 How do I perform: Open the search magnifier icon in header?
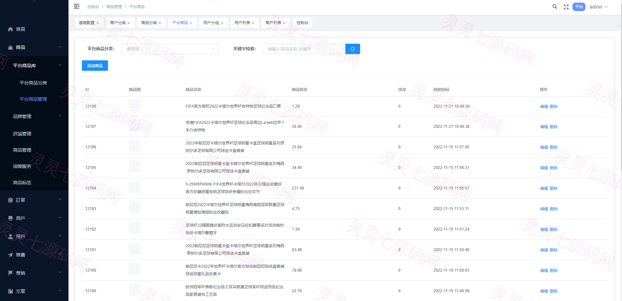tap(554, 7)
